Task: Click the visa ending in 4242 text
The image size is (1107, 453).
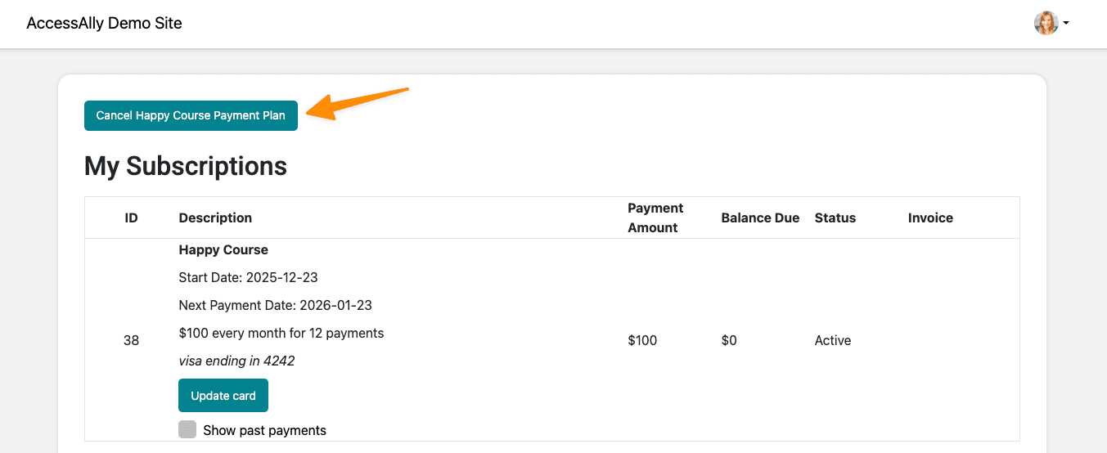Action: point(236,361)
